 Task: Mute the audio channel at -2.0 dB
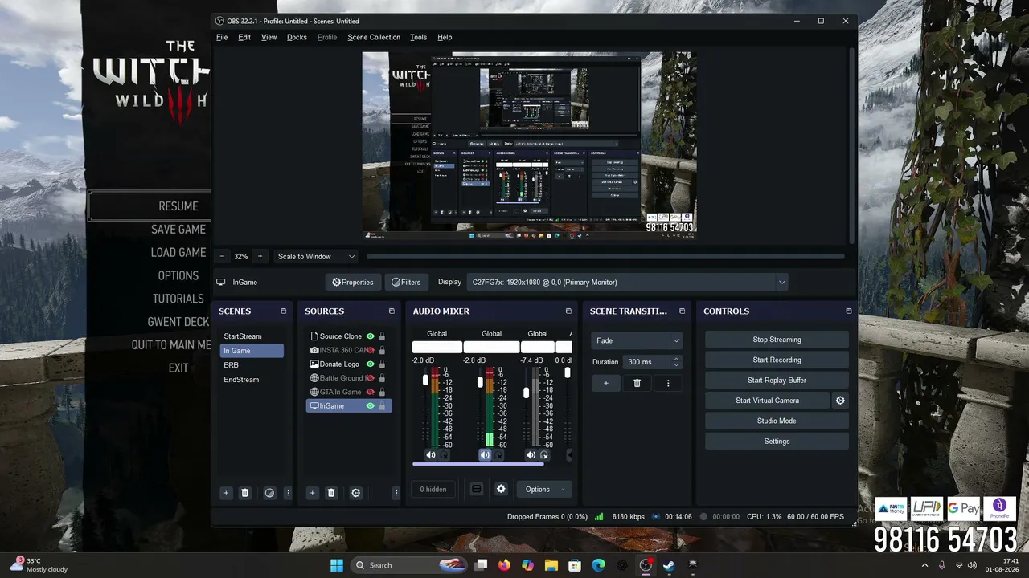pyautogui.click(x=431, y=455)
